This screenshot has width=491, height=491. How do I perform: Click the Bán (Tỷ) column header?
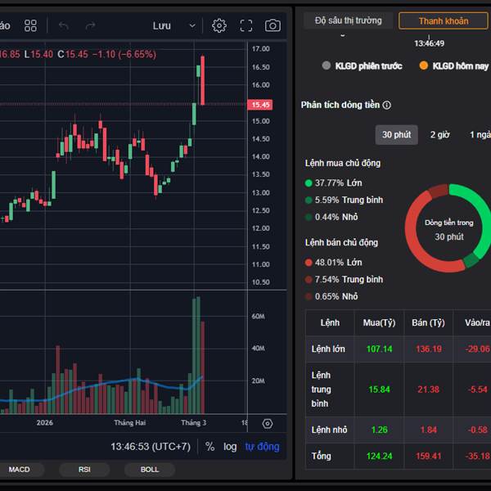pos(428,322)
